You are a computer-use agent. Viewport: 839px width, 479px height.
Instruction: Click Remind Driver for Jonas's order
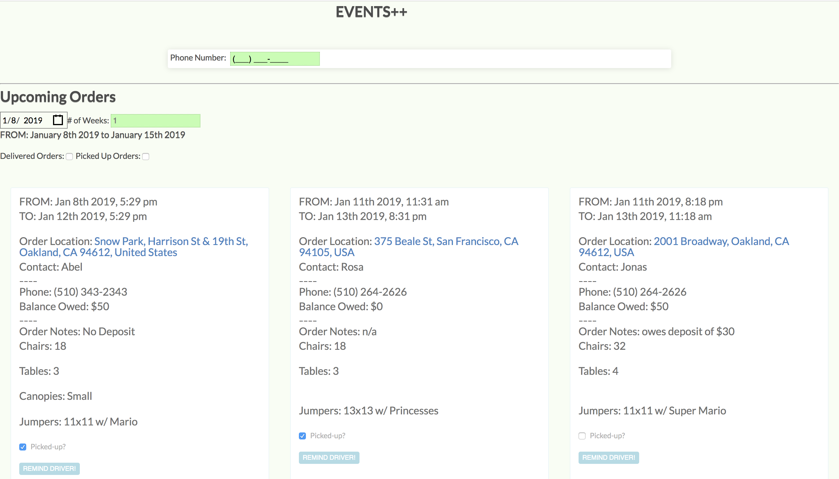[x=609, y=458]
